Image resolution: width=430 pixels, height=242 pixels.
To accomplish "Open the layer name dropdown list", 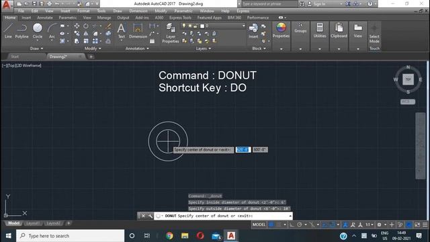I will click(x=243, y=26).
